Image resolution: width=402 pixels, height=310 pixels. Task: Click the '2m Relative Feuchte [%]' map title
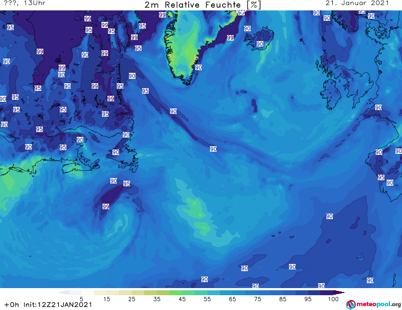(202, 4)
